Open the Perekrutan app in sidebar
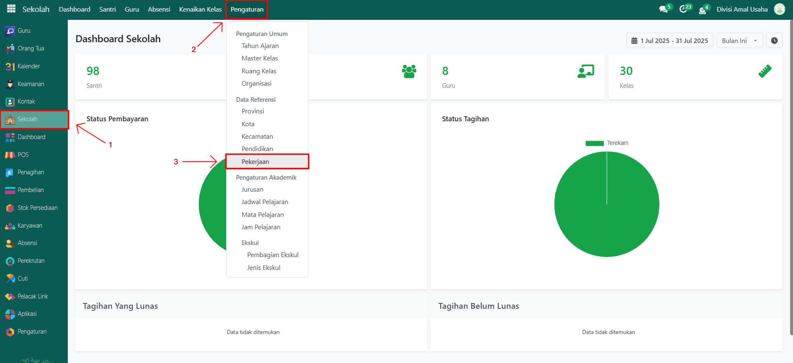Viewport: 793px width, 363px height. tap(31, 261)
